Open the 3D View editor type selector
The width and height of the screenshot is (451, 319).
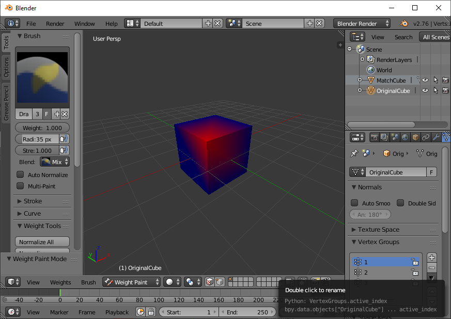point(13,282)
